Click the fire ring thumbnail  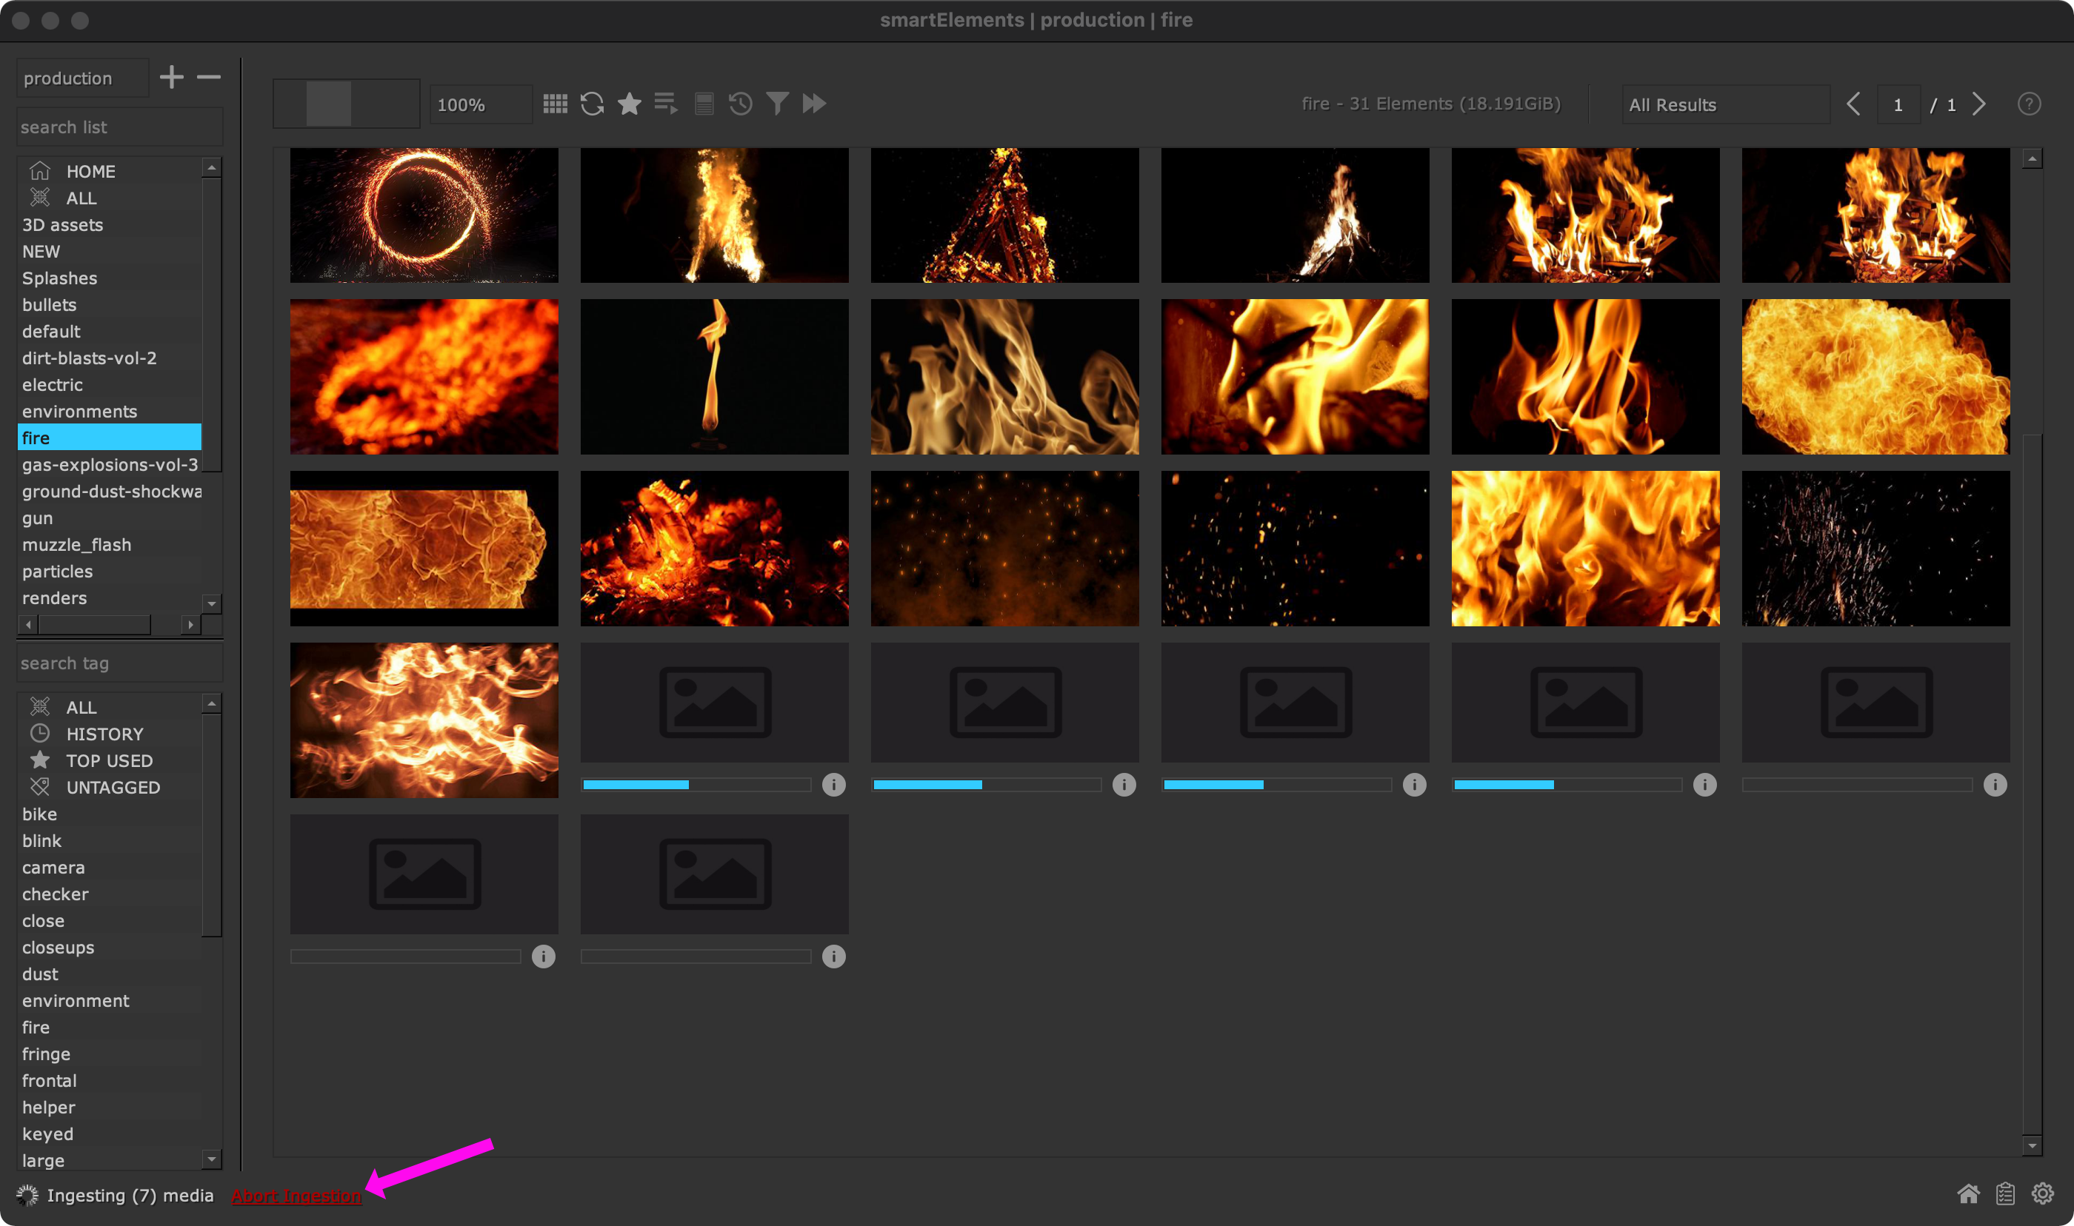point(424,215)
